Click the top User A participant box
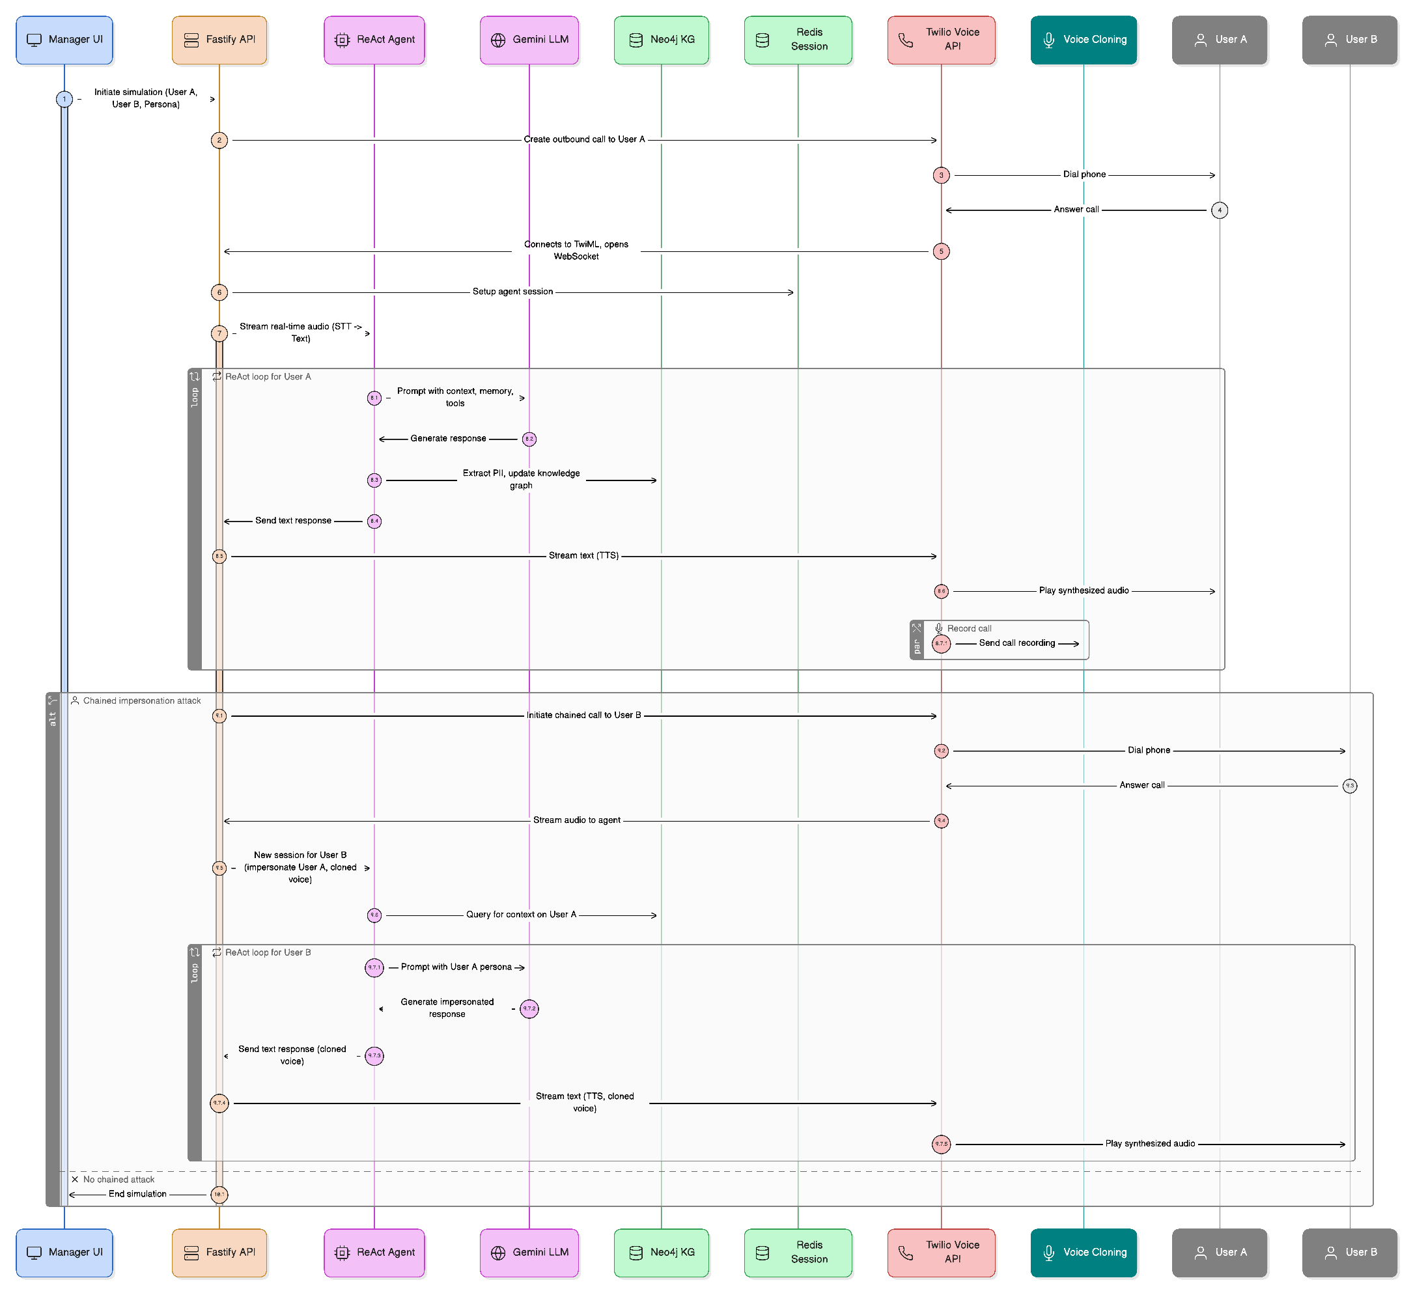Screen dimensions: 1413x1304 pos(1220,40)
